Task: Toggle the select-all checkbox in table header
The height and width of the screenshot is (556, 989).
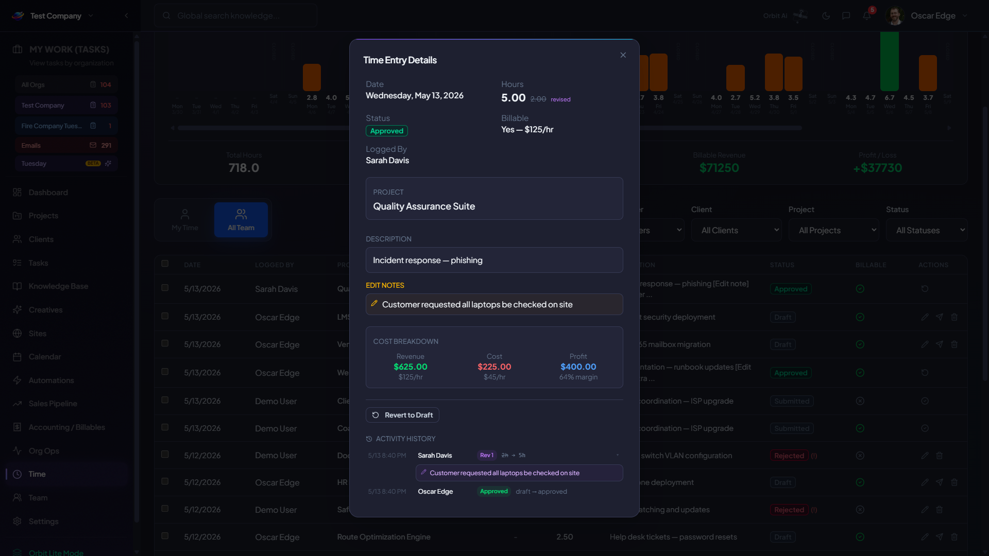Action: 165,264
